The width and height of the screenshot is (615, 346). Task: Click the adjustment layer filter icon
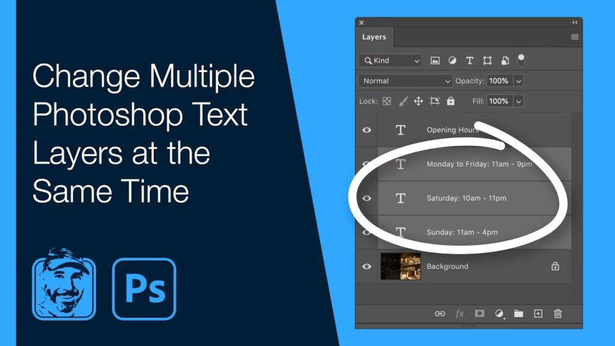pyautogui.click(x=452, y=61)
